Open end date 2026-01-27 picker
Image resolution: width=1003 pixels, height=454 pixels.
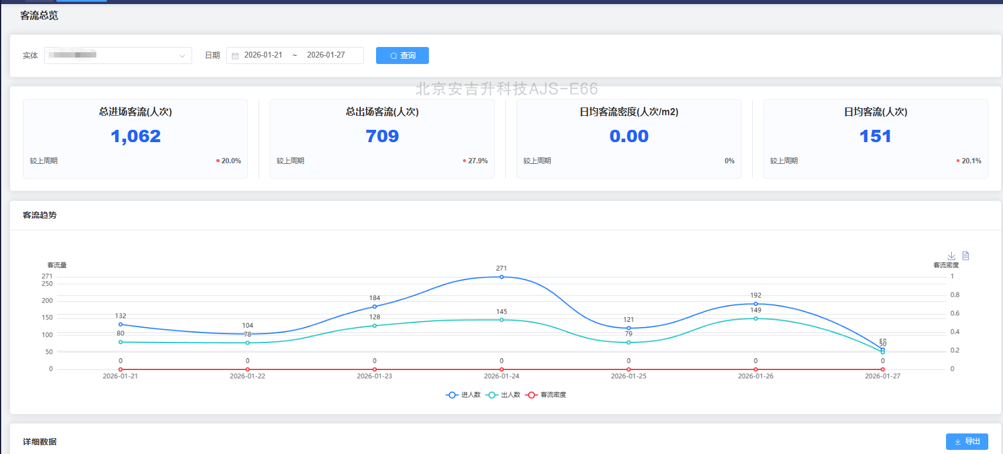click(326, 55)
